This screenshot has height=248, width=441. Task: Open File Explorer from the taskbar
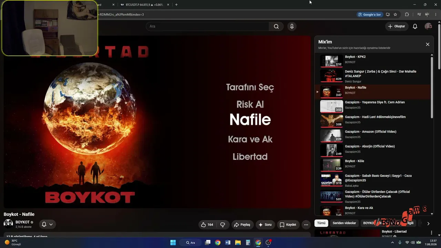tap(238, 242)
